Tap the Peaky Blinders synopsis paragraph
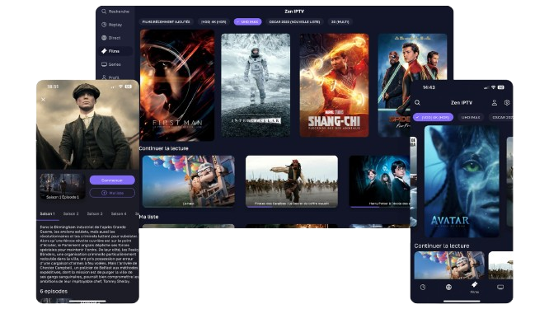The height and width of the screenshot is (309, 549). click(x=89, y=254)
